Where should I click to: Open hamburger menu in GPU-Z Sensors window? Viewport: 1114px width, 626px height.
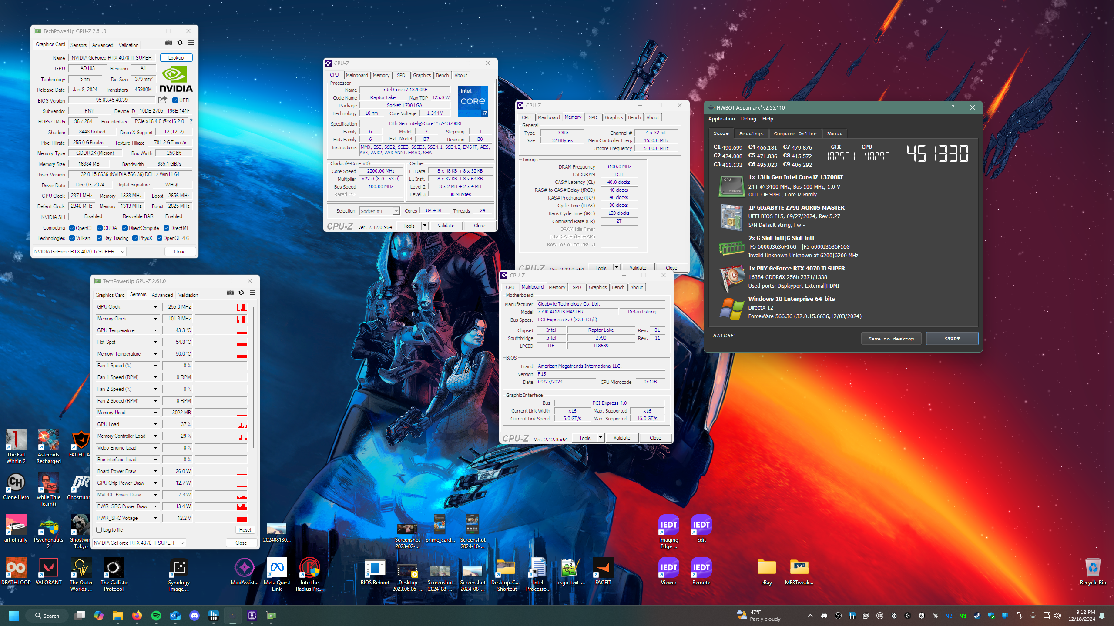[252, 293]
